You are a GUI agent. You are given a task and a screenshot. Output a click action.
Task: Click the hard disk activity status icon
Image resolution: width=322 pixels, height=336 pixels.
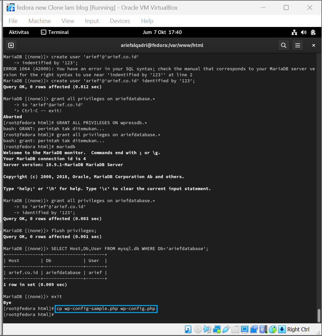[188, 329]
